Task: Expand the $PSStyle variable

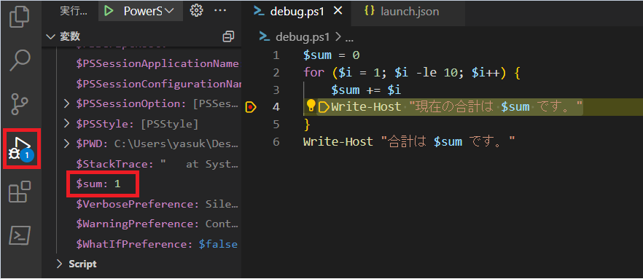Action: [67, 124]
